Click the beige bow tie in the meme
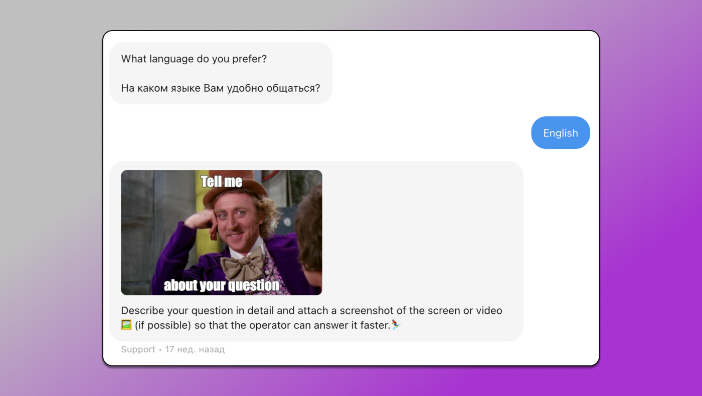The width and height of the screenshot is (702, 396). (243, 261)
